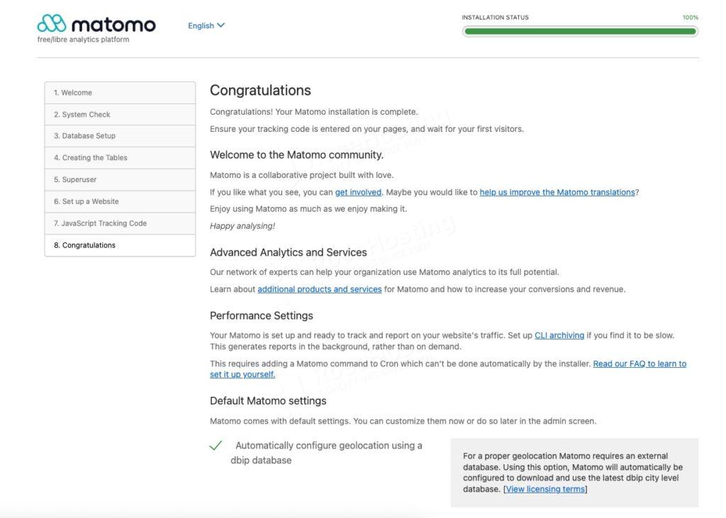Open the View licensing terms link
The height and width of the screenshot is (518, 726).
click(x=545, y=489)
